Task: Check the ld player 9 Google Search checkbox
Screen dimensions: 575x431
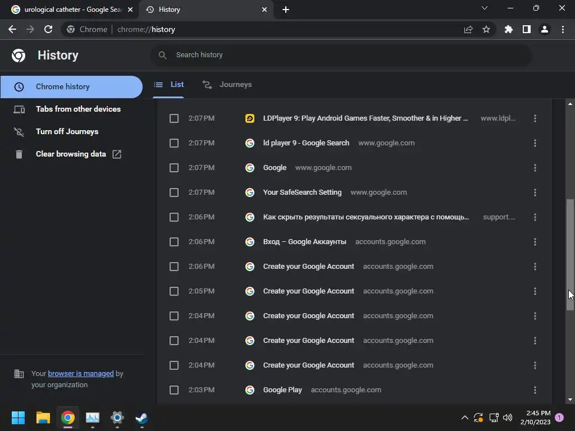Action: coord(174,143)
